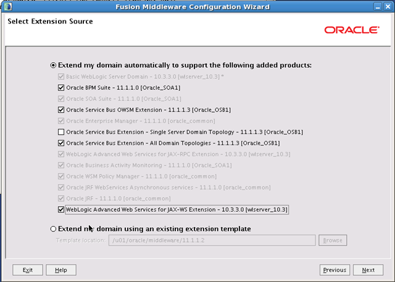Enable Single Server Domain Topology checkbox

(x=61, y=132)
